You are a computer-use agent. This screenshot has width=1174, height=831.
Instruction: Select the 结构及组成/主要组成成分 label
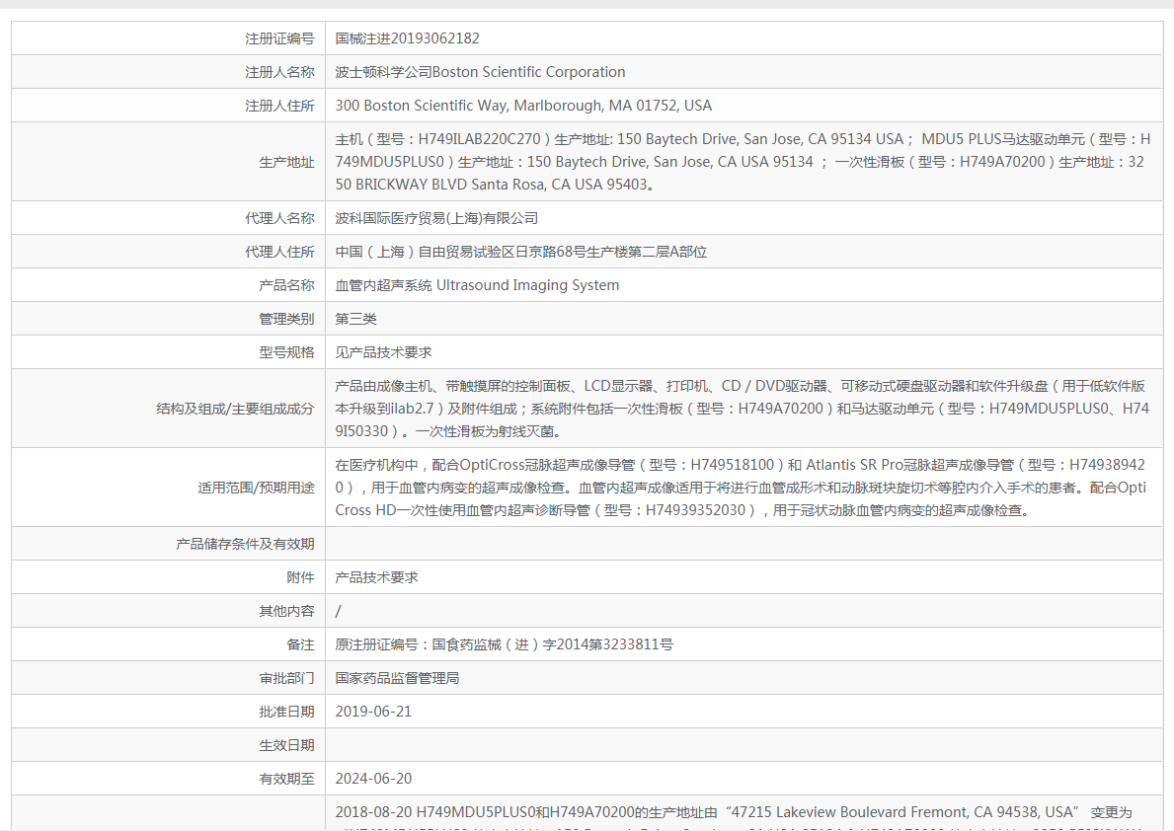point(235,409)
